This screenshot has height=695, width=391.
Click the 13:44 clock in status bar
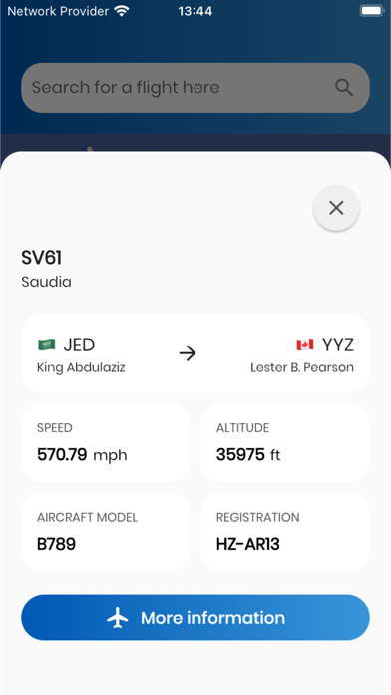tap(195, 11)
